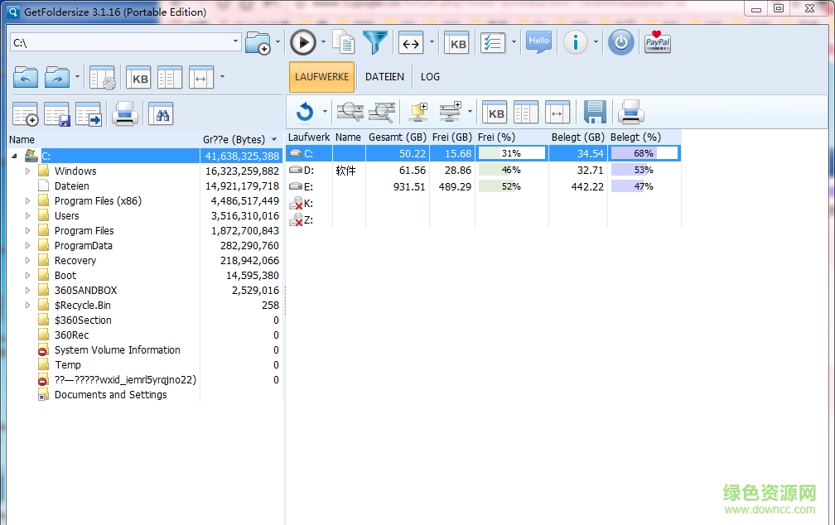The height and width of the screenshot is (525, 835).
Task: Click the PayPal donate icon
Action: [x=658, y=42]
